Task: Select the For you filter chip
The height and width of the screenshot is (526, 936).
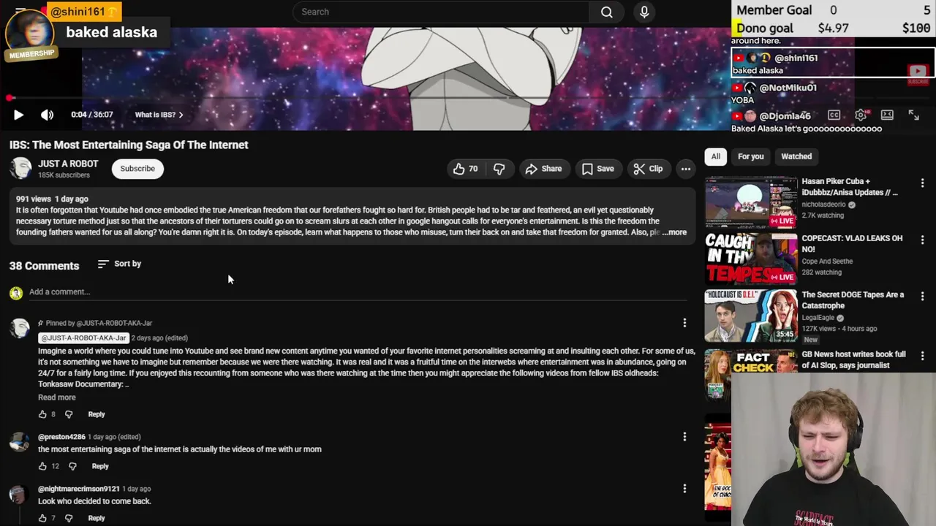Action: click(x=750, y=156)
